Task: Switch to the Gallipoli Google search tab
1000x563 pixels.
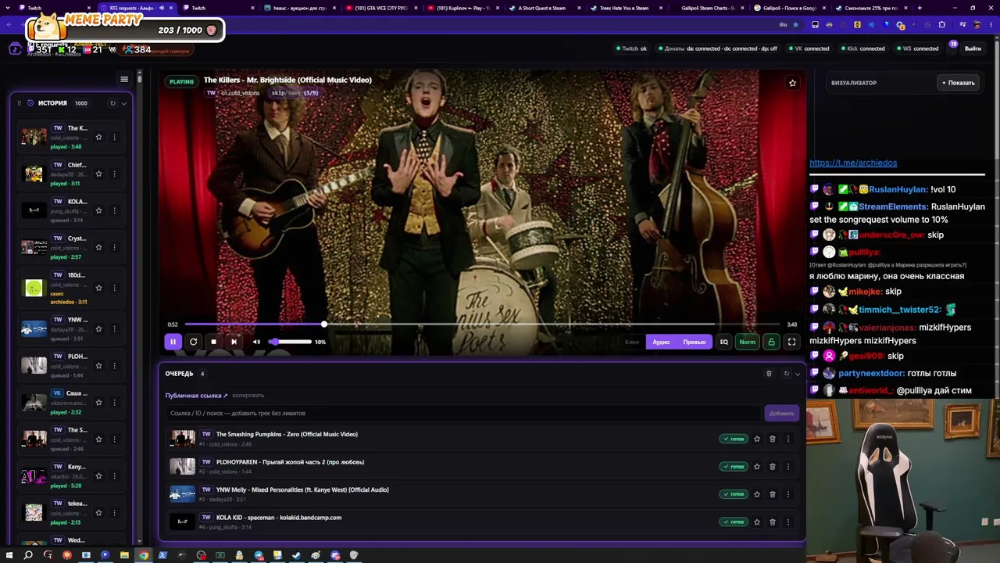Action: point(788,8)
